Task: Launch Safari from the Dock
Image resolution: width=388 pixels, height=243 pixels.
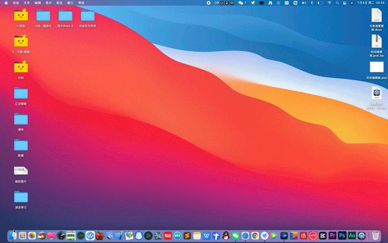Action: (245, 236)
